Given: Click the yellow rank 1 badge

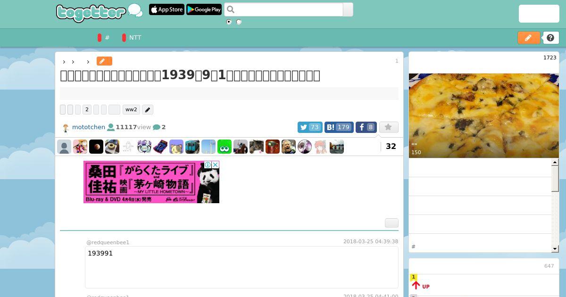Looking at the screenshot, I should pos(414,277).
